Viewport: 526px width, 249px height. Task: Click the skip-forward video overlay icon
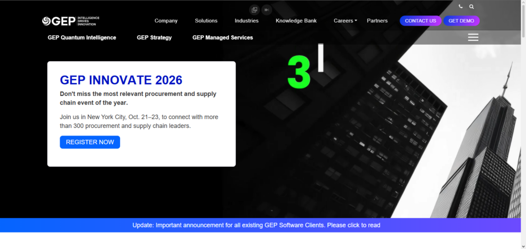click(x=267, y=10)
